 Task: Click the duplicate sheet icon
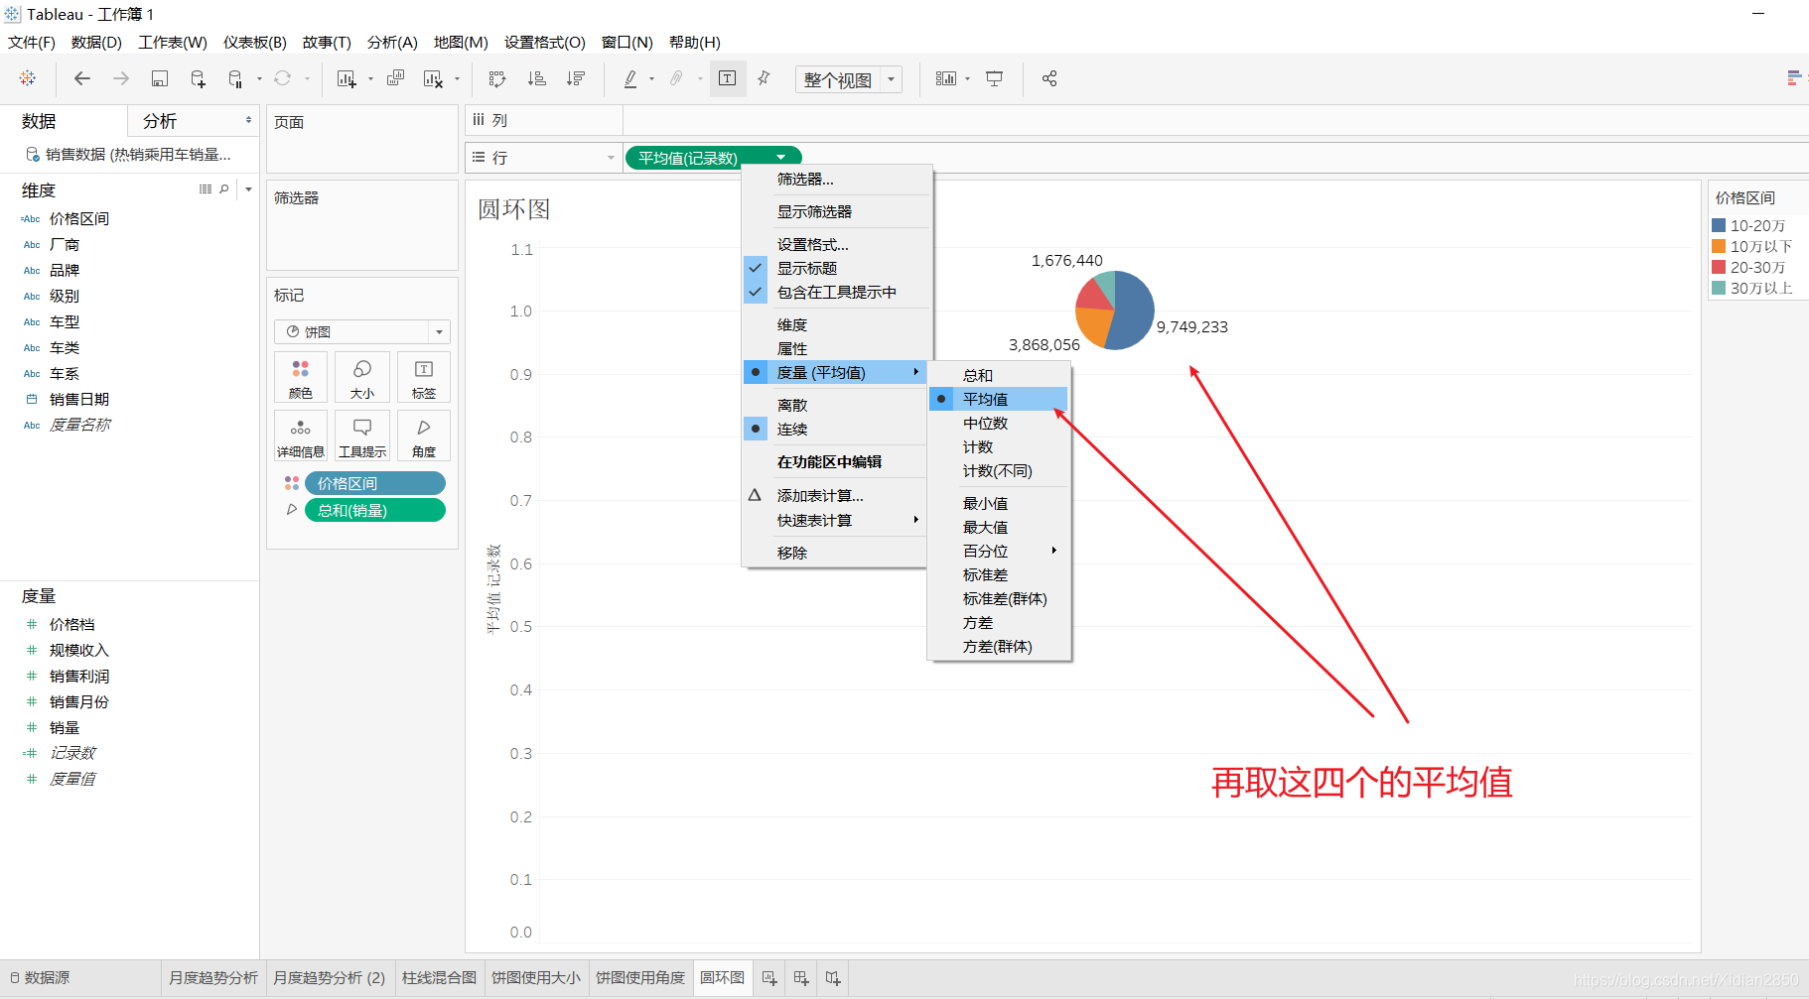(x=395, y=78)
